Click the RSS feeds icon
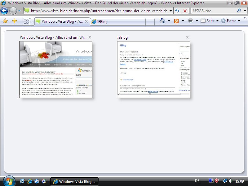 tap(176, 21)
